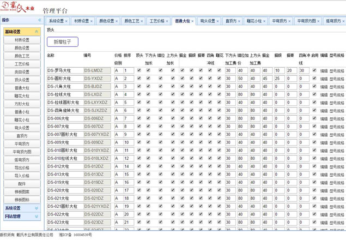
Task: Click 编辑 link for DS-罗马大柱
Action: [324, 71]
